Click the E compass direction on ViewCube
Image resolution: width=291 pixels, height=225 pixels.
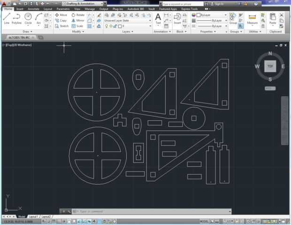283,66
